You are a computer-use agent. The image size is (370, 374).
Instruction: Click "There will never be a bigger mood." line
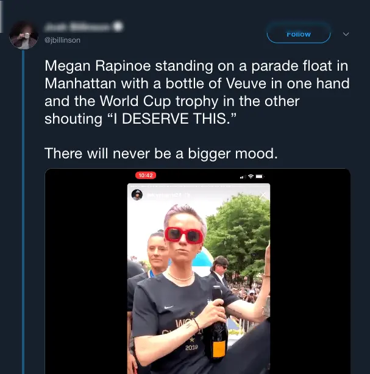point(161,153)
